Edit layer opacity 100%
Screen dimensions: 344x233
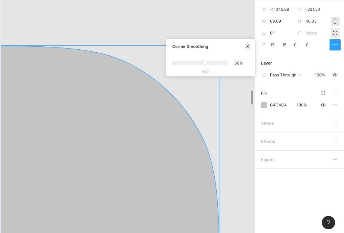pyautogui.click(x=320, y=75)
